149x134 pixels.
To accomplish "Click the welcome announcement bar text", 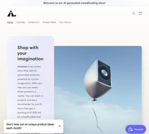I will pyautogui.click(x=74, y=3).
